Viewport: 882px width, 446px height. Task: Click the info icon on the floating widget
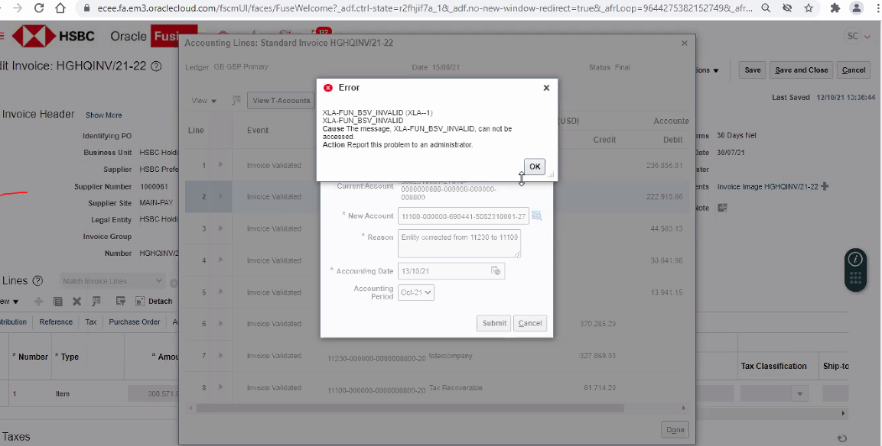[x=855, y=259]
